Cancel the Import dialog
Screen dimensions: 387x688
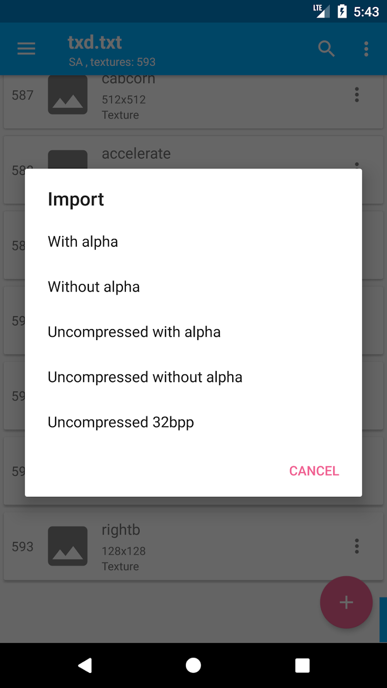(x=314, y=471)
